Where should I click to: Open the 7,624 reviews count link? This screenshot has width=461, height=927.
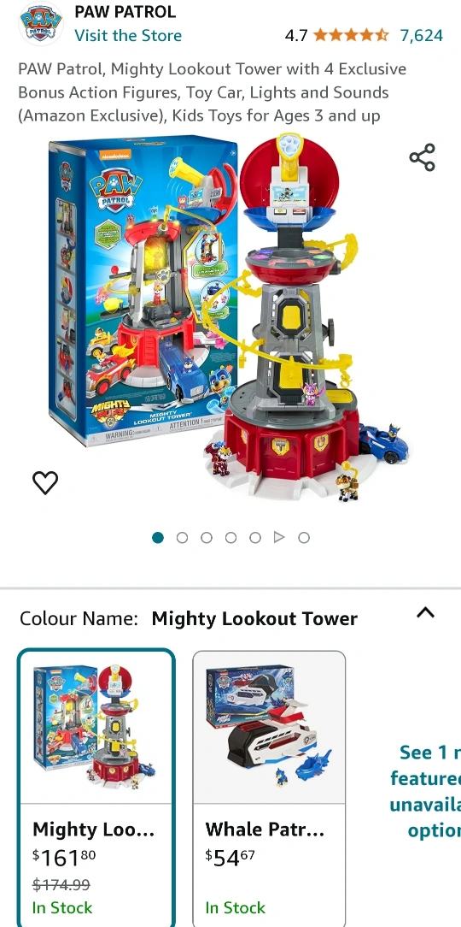[422, 35]
